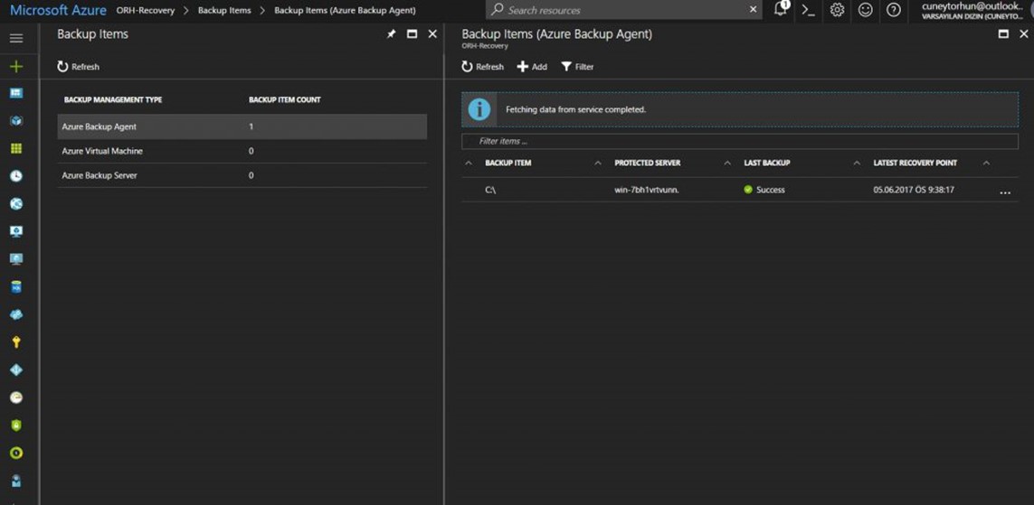
Task: Open the Cloud services sidebar icon
Action: 16,314
